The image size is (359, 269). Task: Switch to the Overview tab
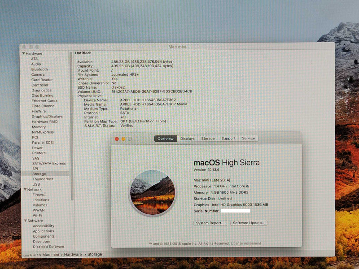point(166,139)
